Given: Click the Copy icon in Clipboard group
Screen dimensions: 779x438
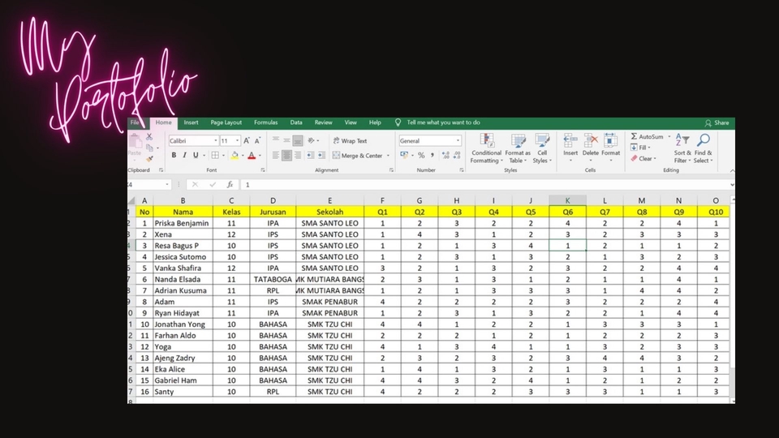Looking at the screenshot, I should [149, 148].
